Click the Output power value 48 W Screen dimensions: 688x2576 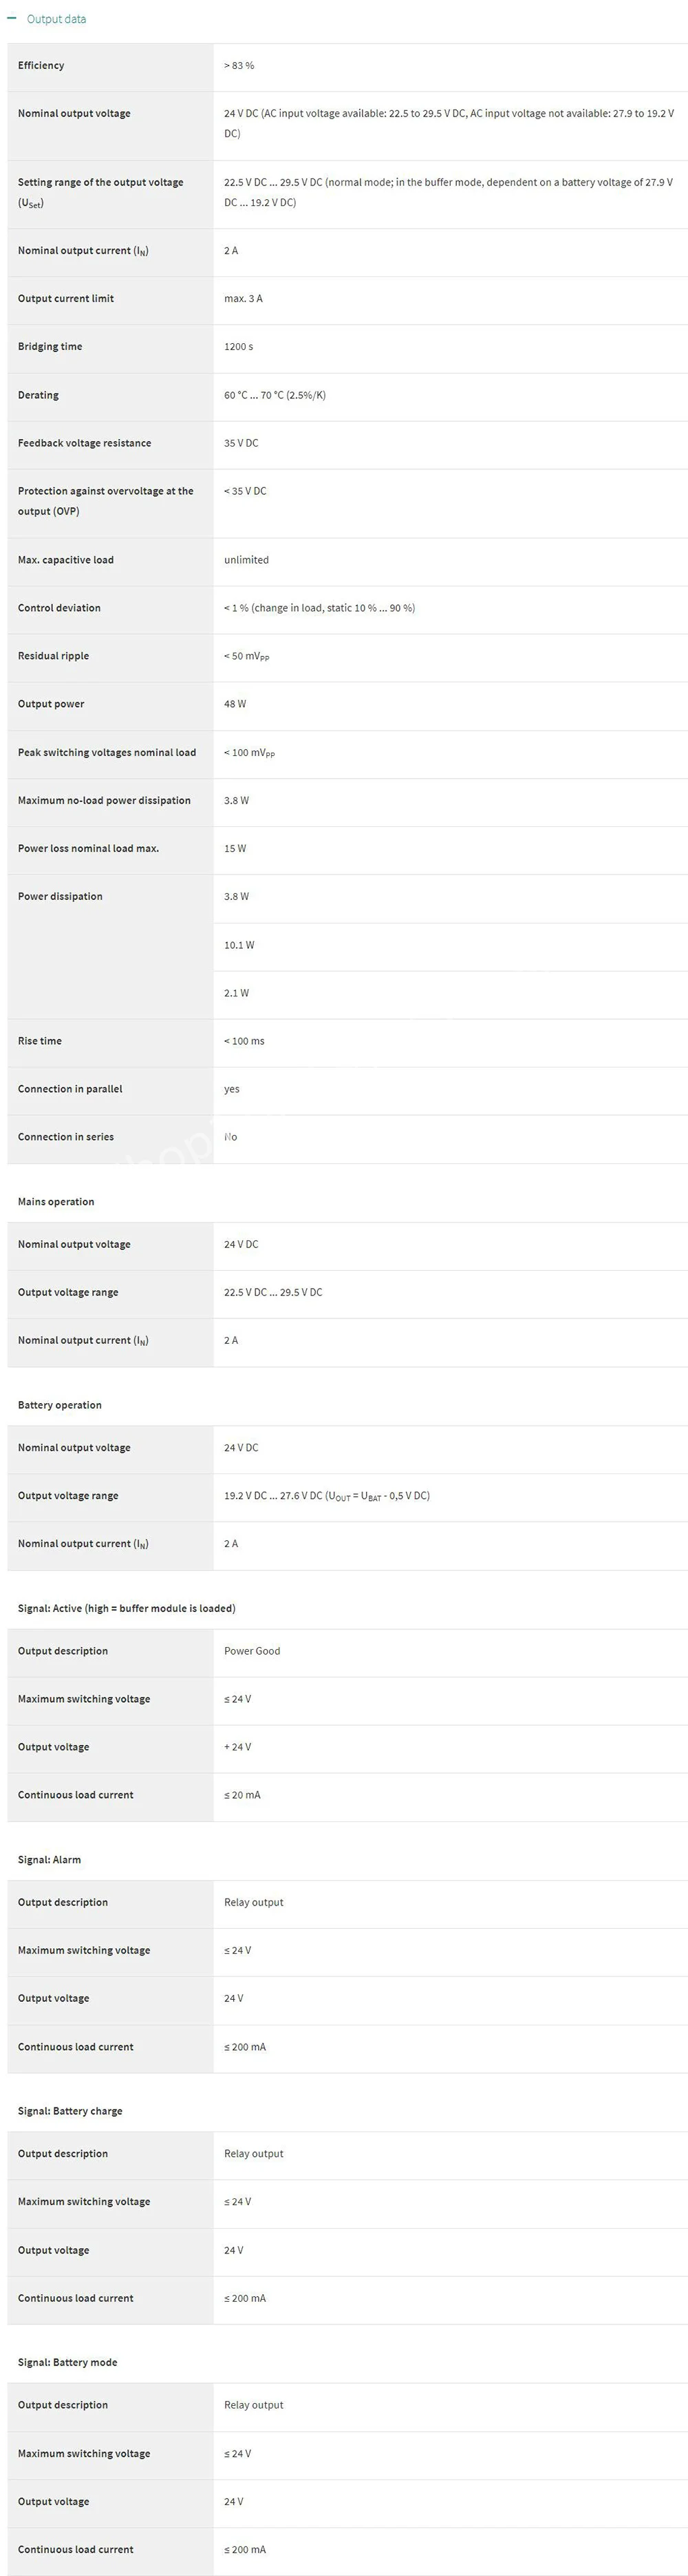coord(235,704)
